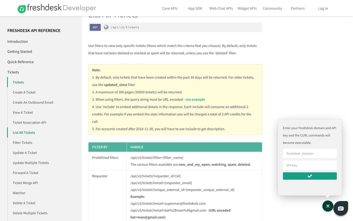Go to Update A Ticket
353x221 pixels.
pyautogui.click(x=25, y=153)
